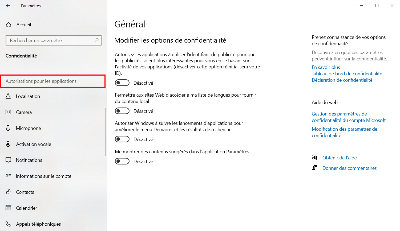Open Activation vocale icon
This screenshot has height=231, width=400.
[x=8, y=144]
